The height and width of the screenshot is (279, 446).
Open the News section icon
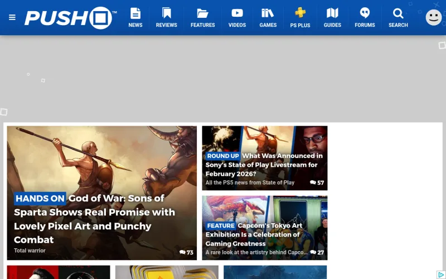135,13
